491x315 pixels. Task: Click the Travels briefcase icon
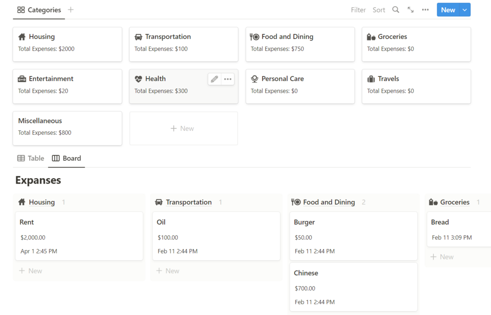coord(371,78)
